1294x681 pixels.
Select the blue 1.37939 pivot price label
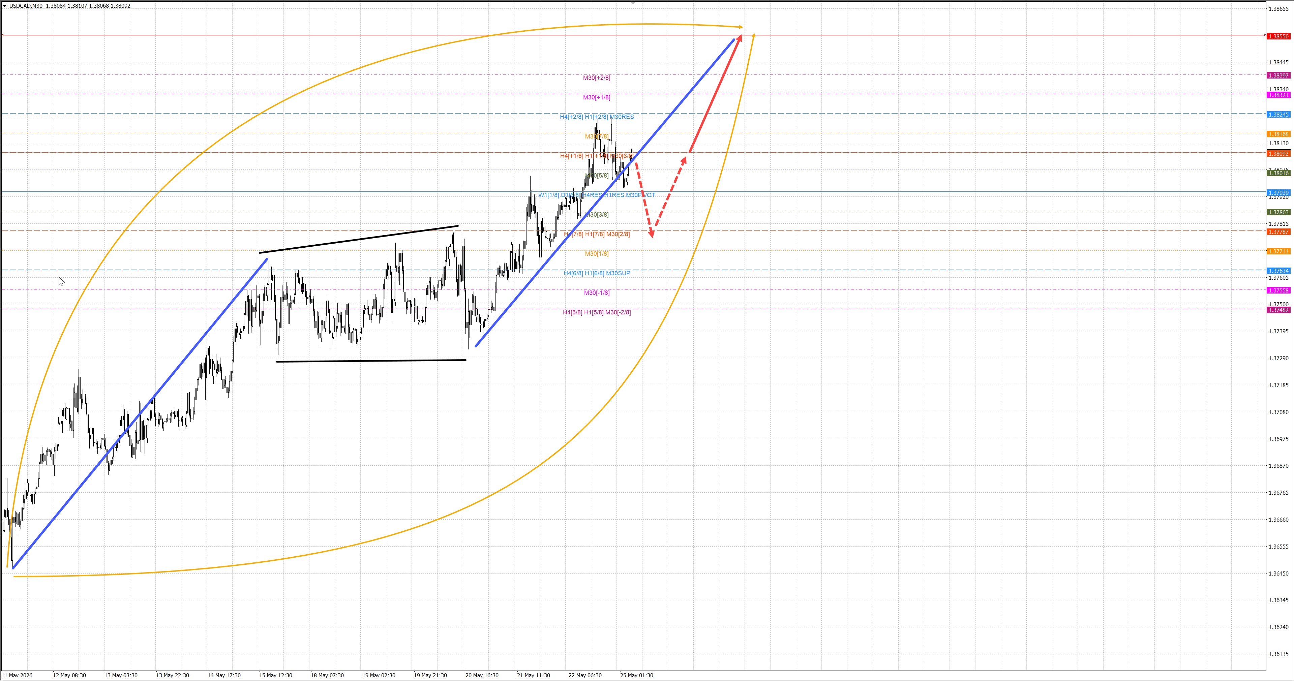(x=1278, y=193)
